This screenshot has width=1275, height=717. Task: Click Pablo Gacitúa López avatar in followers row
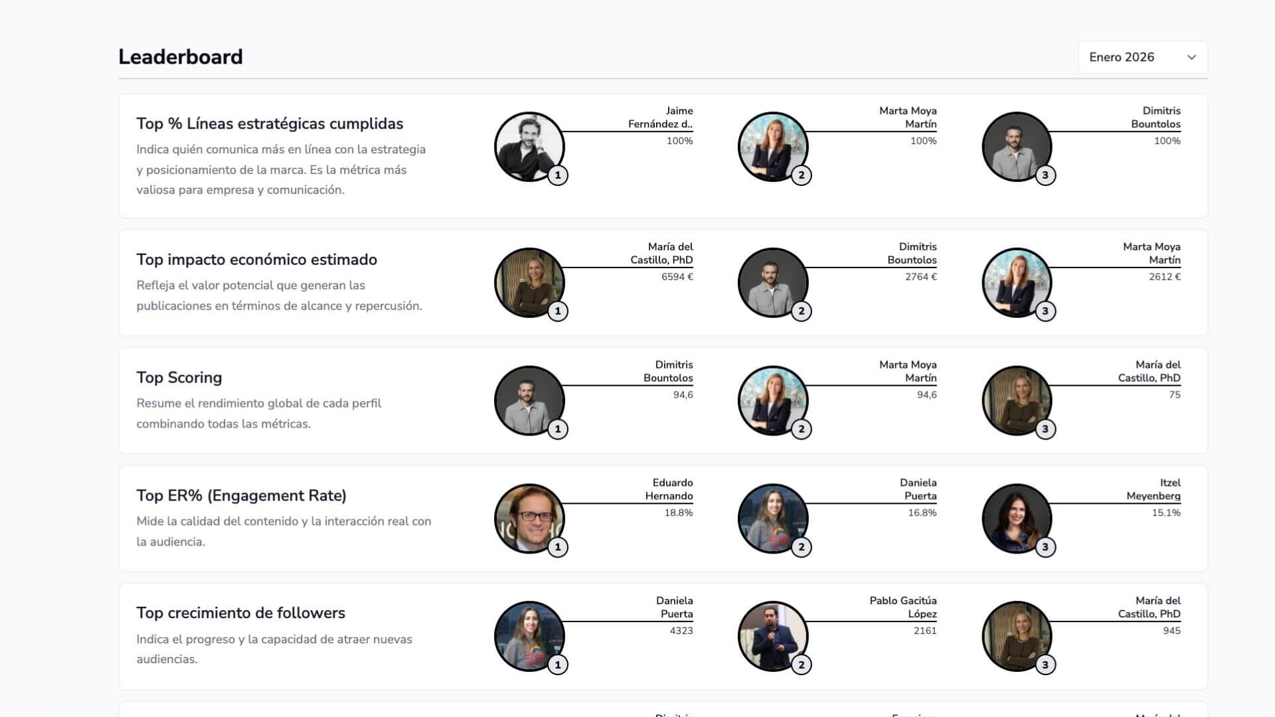[x=772, y=636]
